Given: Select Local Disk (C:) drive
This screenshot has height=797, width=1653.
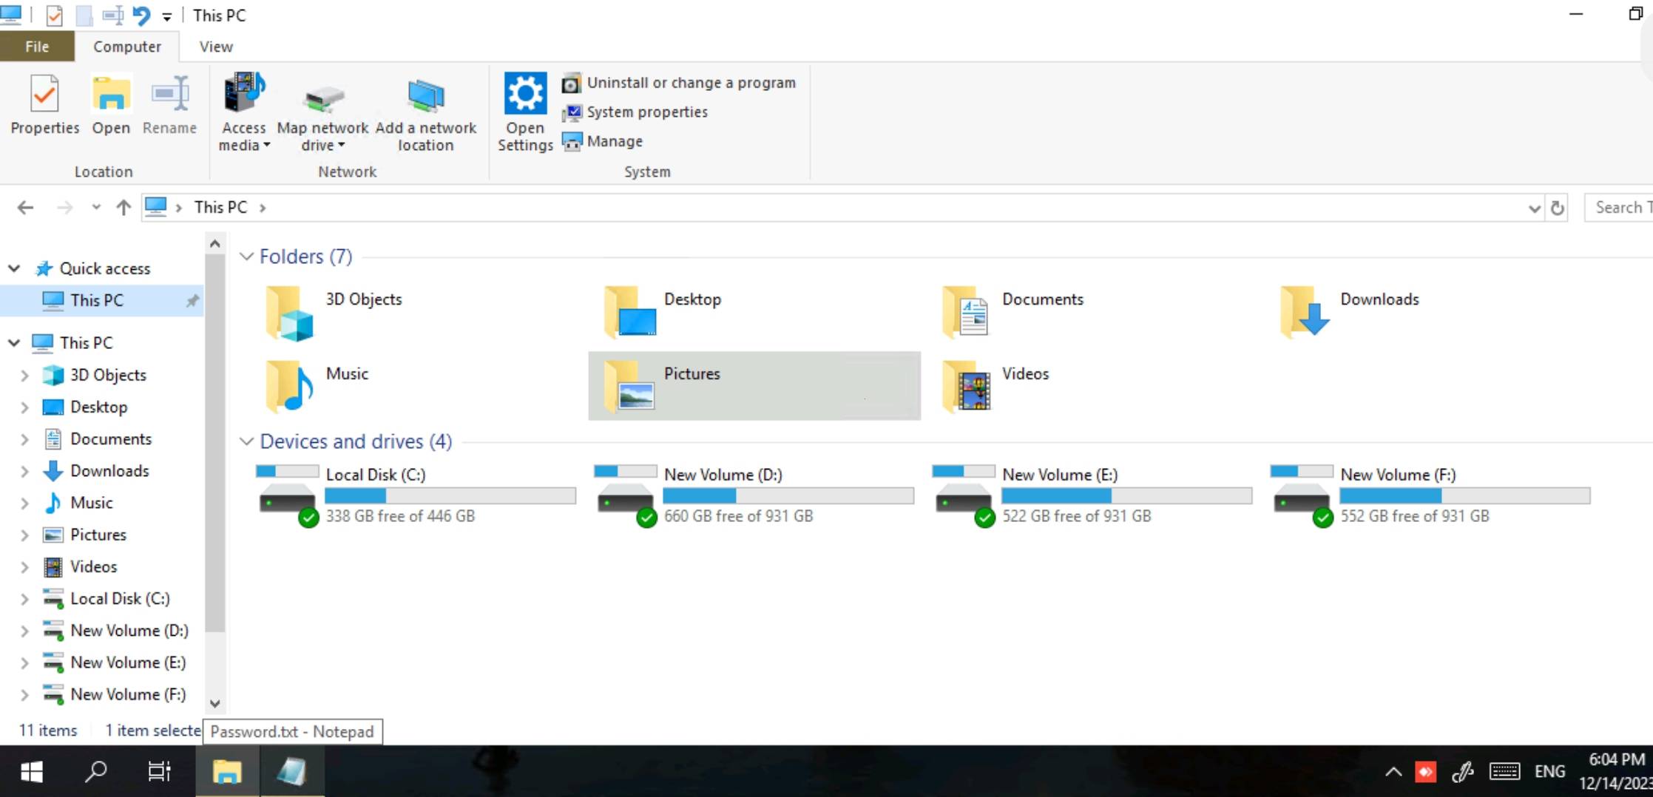Looking at the screenshot, I should point(416,495).
